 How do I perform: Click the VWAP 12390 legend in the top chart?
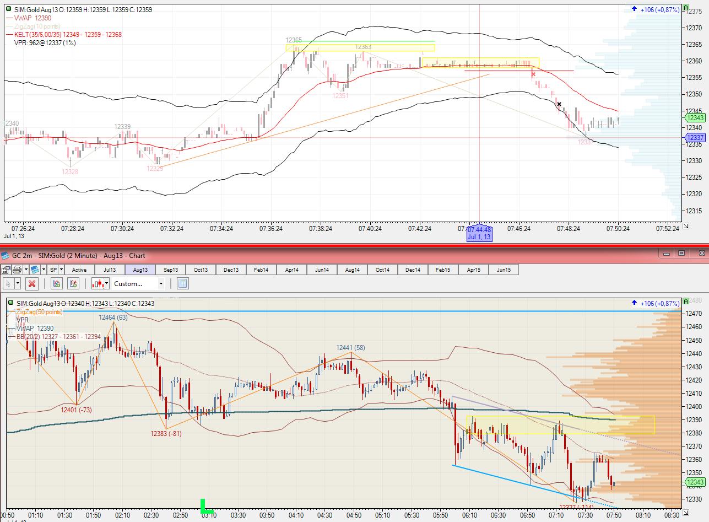pyautogui.click(x=29, y=18)
